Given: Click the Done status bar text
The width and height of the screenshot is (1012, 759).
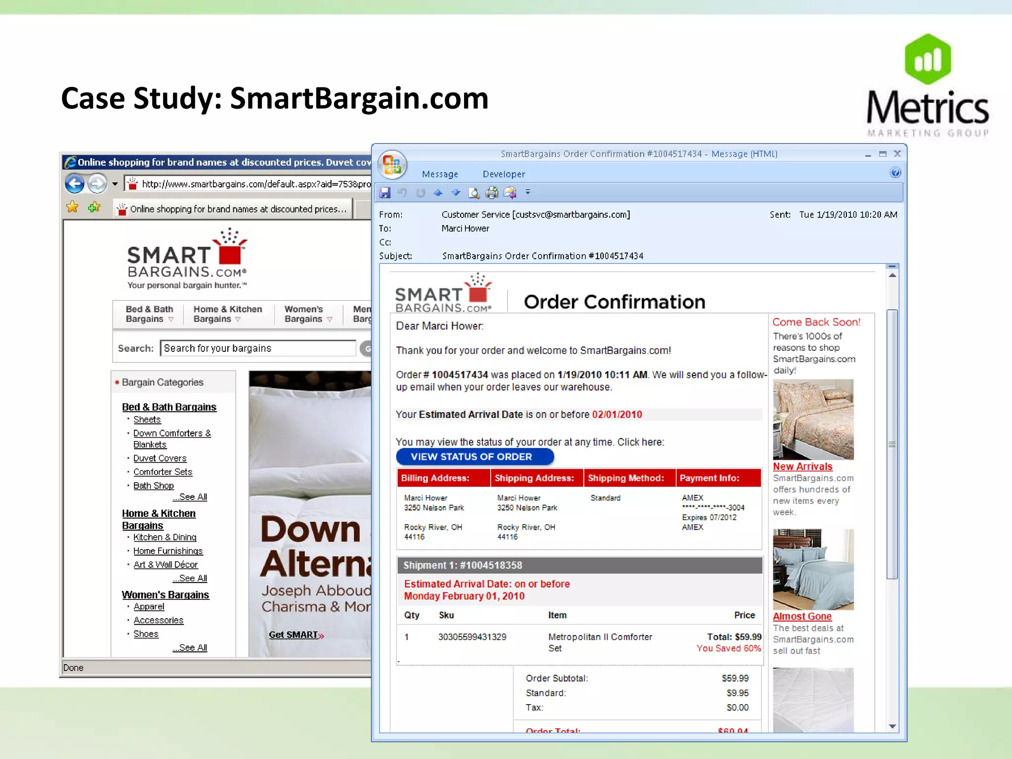Looking at the screenshot, I should 73,668.
